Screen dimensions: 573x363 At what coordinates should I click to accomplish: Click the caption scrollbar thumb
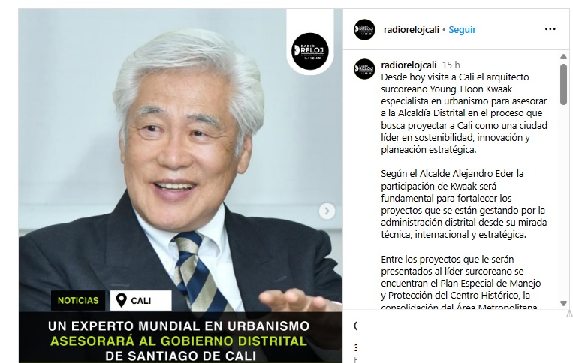(x=563, y=84)
